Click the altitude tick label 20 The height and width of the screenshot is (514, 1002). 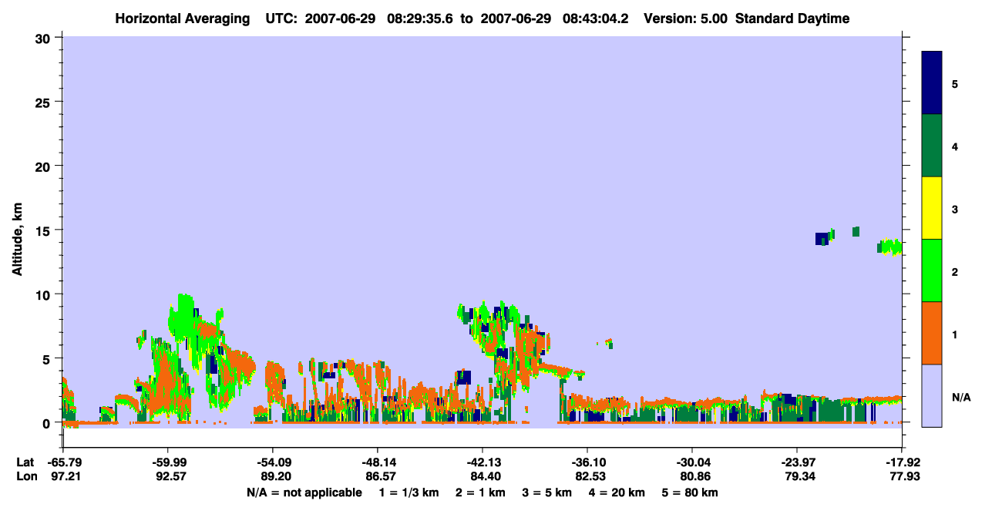pos(43,166)
